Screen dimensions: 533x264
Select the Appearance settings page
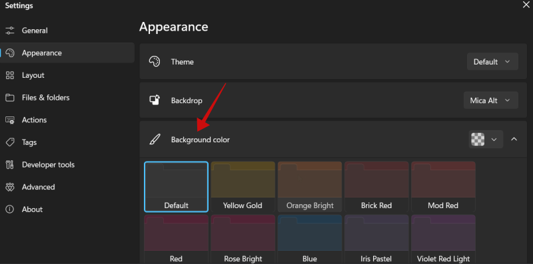coord(67,53)
